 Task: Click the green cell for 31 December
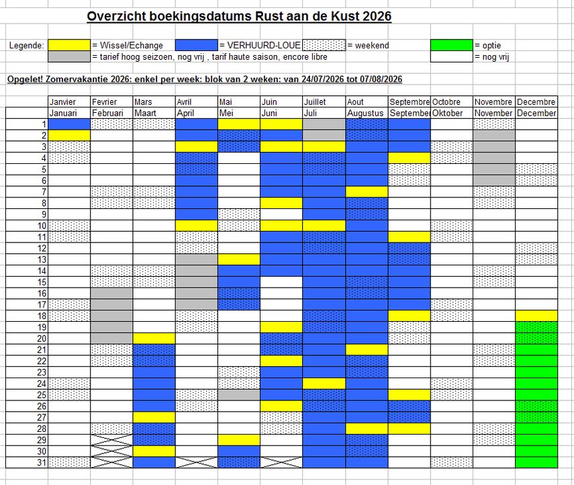click(536, 462)
